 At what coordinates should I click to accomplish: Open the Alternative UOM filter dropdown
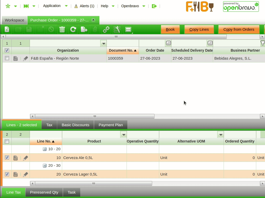[220, 134]
